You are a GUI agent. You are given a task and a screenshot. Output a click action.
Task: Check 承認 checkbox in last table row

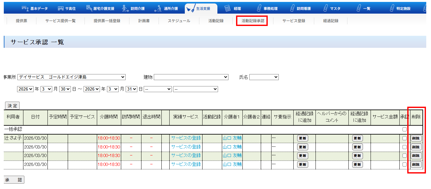coord(404,164)
